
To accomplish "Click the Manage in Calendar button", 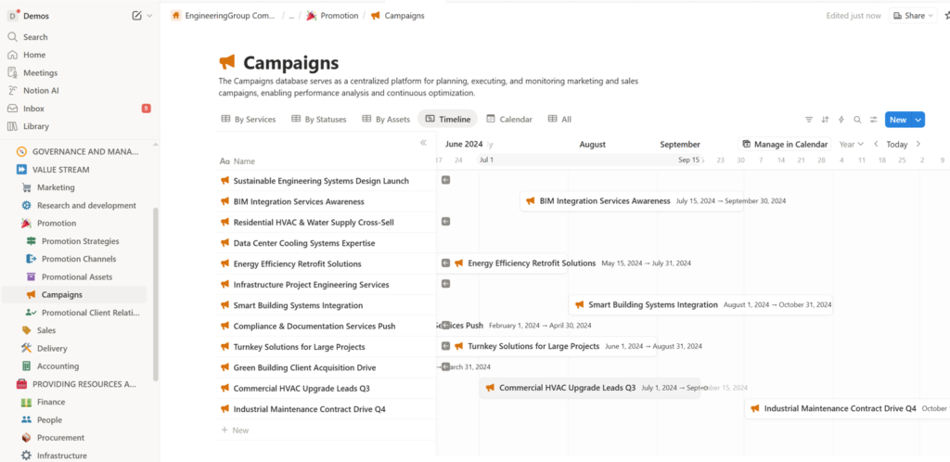I will [x=785, y=145].
